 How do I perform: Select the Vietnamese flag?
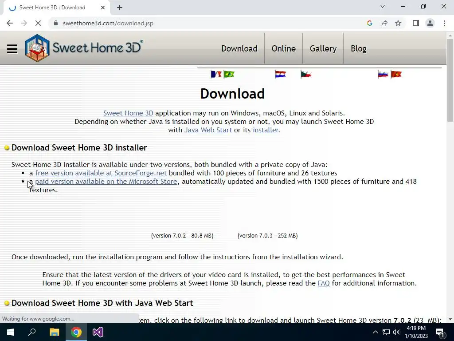[x=396, y=75]
